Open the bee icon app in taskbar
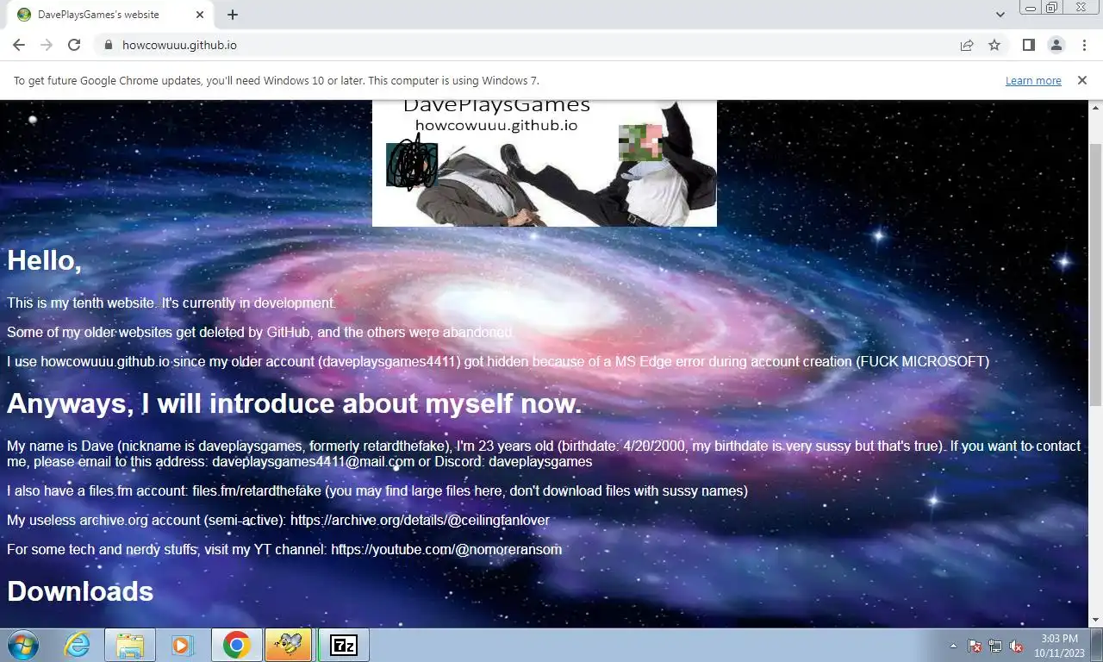The height and width of the screenshot is (662, 1103). pyautogui.click(x=289, y=645)
